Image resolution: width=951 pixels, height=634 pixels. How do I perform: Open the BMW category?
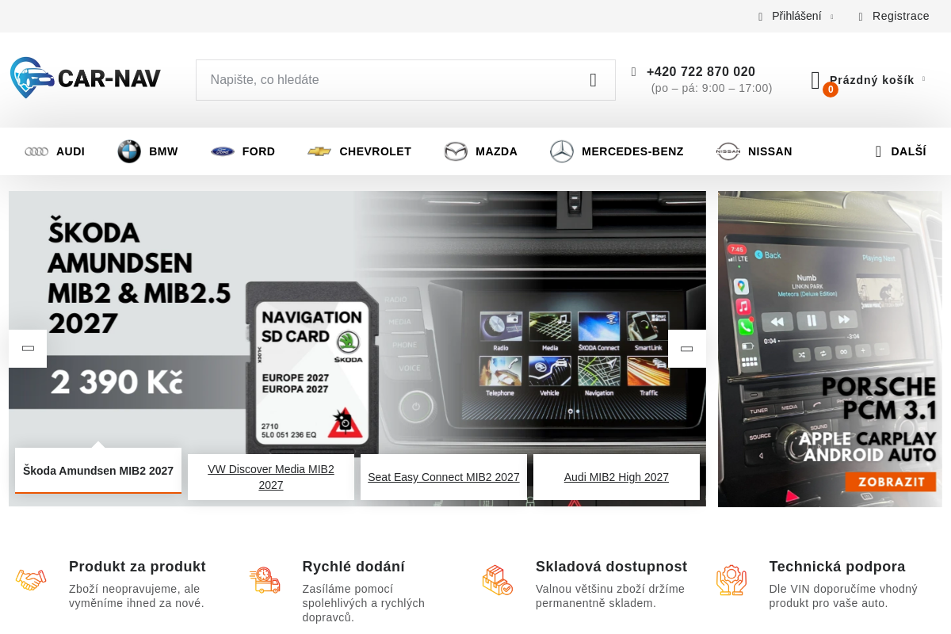[147, 151]
